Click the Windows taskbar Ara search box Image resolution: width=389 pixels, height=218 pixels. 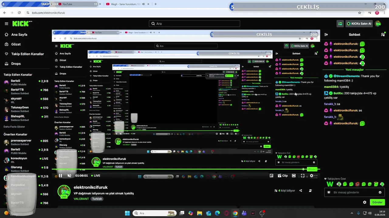155,213
